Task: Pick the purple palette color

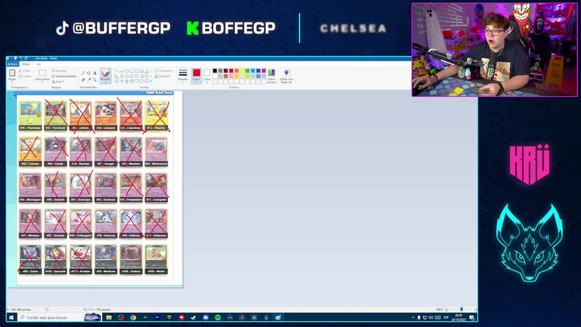Action: coord(264,71)
